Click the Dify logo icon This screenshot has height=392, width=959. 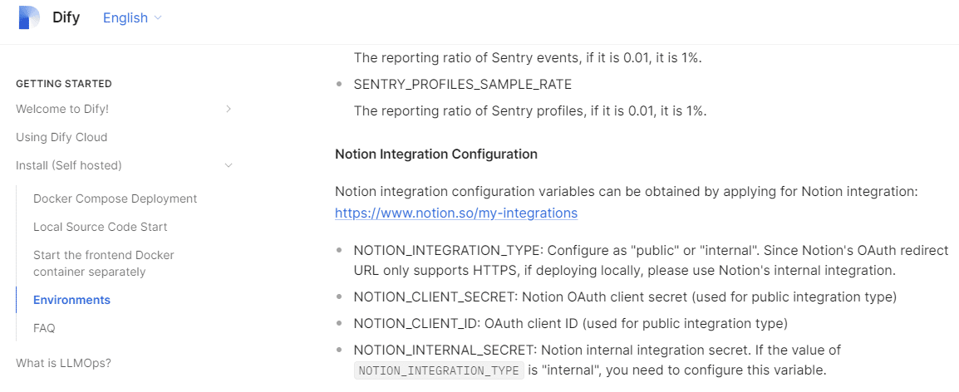click(28, 17)
